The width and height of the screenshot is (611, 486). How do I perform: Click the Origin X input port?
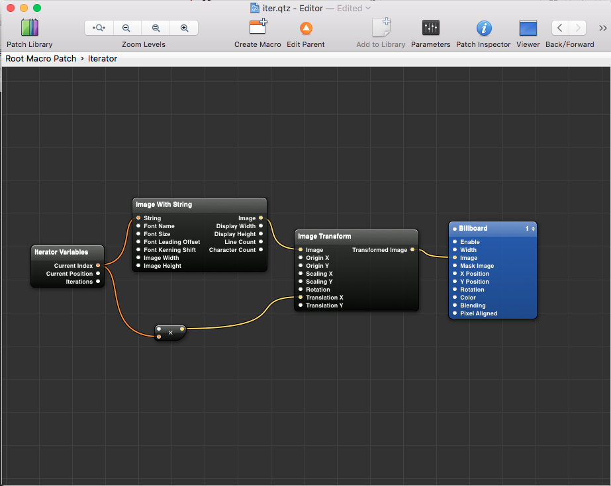point(301,258)
